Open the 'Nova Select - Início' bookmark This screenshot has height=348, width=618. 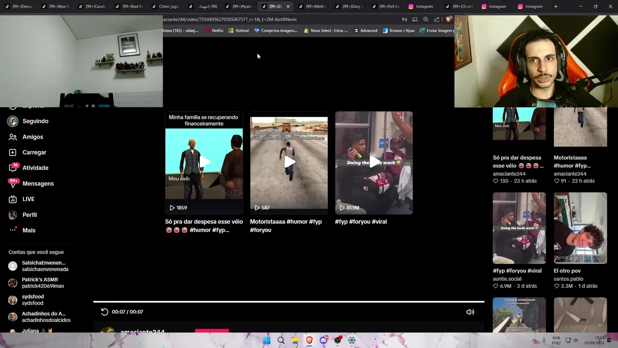point(325,30)
